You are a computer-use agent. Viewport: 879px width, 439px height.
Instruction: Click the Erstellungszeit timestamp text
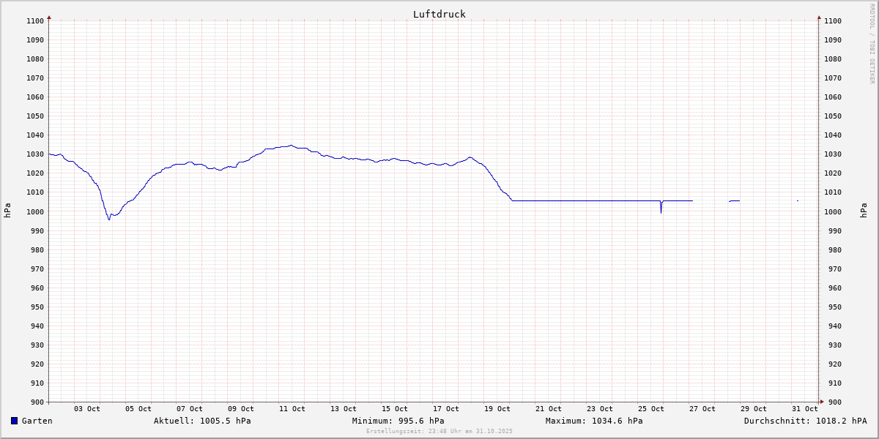[439, 431]
